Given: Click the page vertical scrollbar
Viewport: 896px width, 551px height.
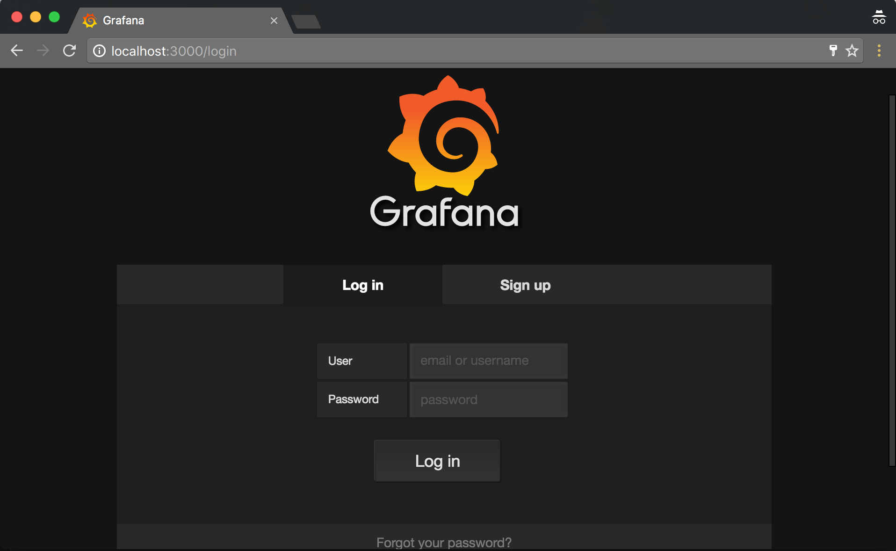Looking at the screenshot, I should 892,281.
